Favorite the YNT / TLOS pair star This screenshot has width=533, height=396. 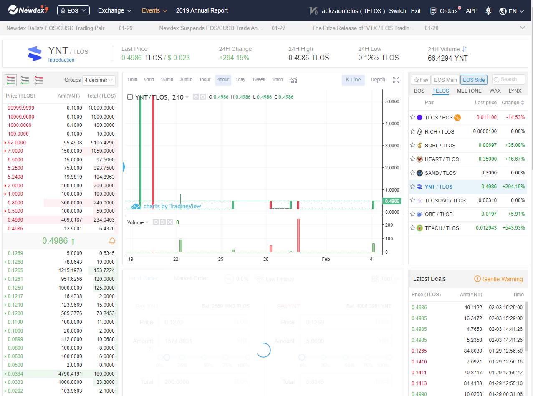(x=413, y=187)
